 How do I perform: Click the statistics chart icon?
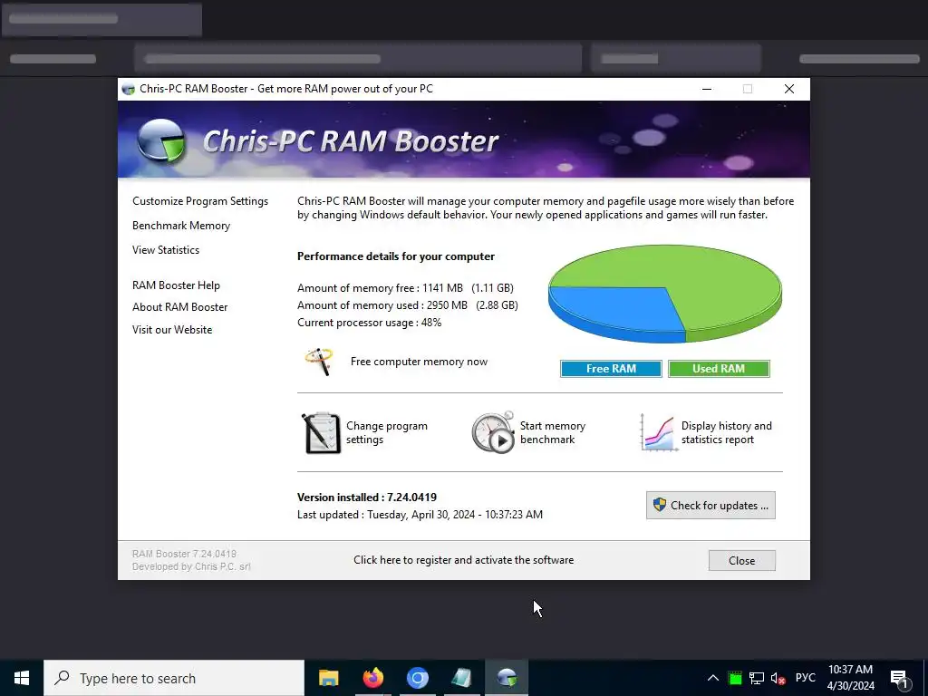click(x=658, y=432)
